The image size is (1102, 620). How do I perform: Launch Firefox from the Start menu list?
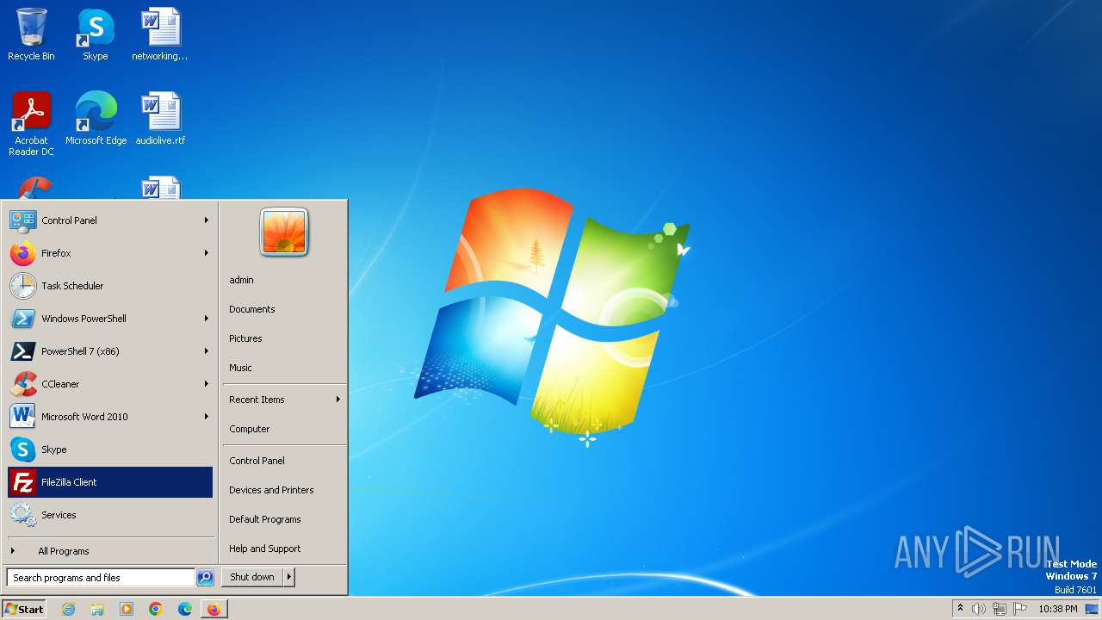(110, 253)
